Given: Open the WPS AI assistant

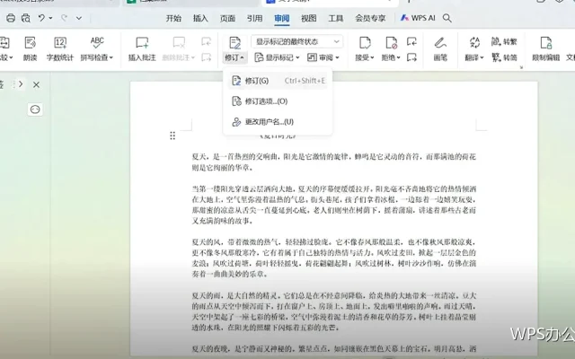Looking at the screenshot, I should point(418,18).
